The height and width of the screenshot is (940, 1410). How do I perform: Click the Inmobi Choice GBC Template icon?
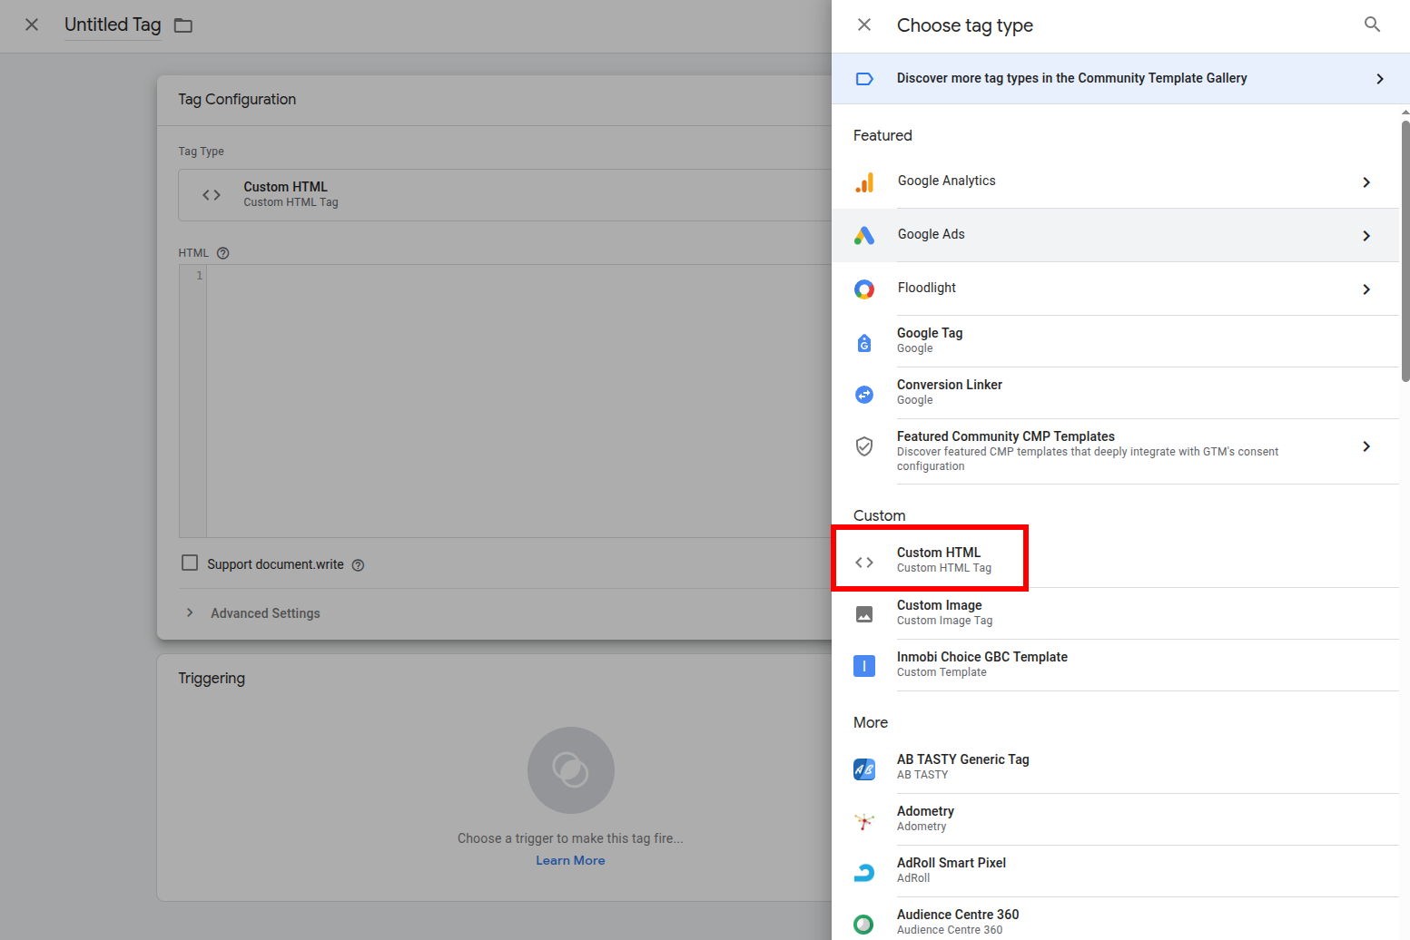point(864,666)
